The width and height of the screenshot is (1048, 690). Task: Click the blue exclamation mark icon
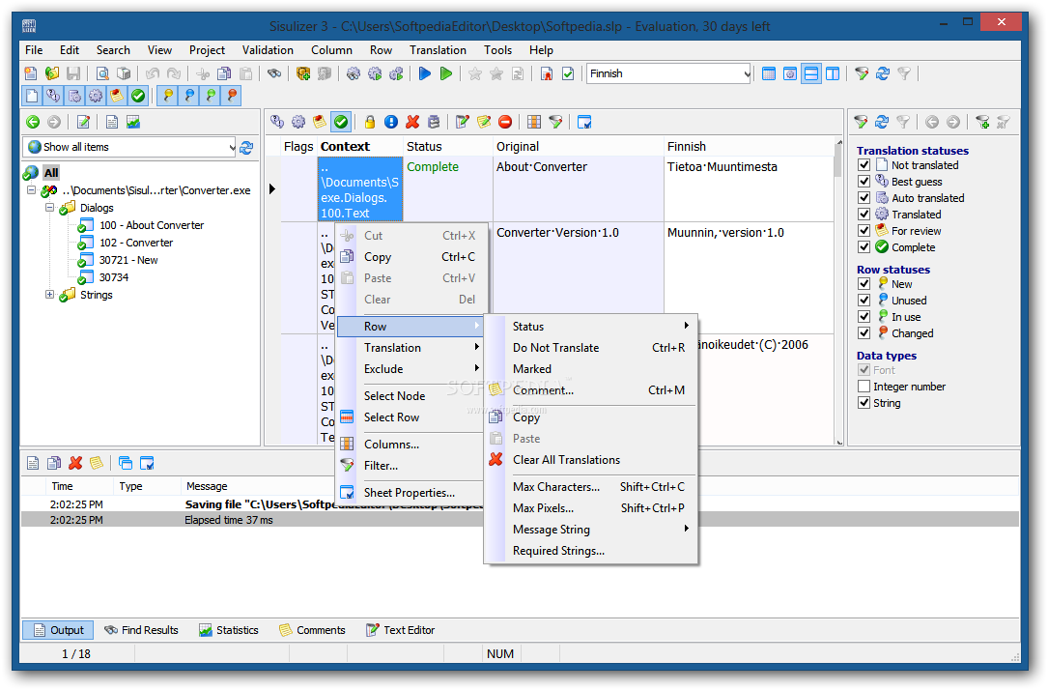click(x=391, y=122)
